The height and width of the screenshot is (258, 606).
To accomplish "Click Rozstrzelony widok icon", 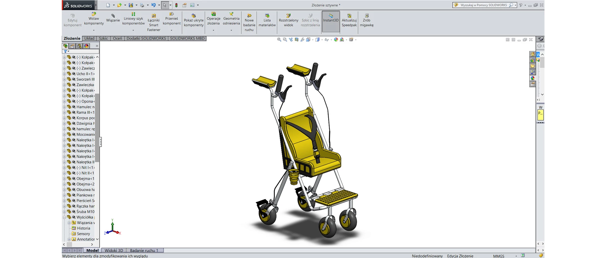I will point(288,16).
